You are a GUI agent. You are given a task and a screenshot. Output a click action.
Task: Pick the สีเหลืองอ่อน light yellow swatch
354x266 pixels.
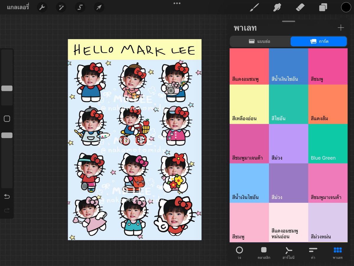[x=249, y=104]
